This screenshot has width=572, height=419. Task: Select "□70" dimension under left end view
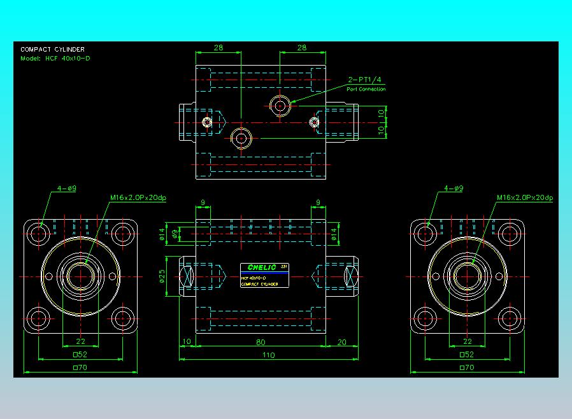[x=80, y=367]
